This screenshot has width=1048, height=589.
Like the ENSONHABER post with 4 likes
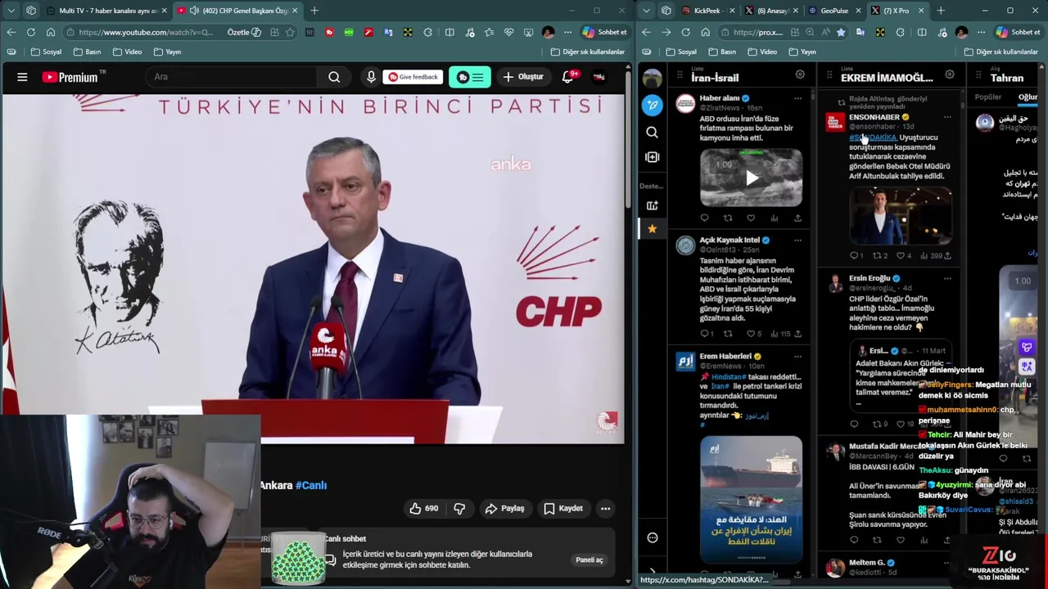pos(903,256)
